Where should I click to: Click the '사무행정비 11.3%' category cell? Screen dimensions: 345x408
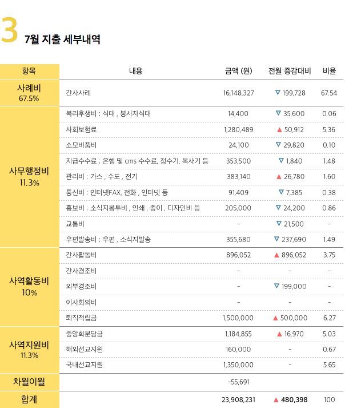click(x=29, y=177)
